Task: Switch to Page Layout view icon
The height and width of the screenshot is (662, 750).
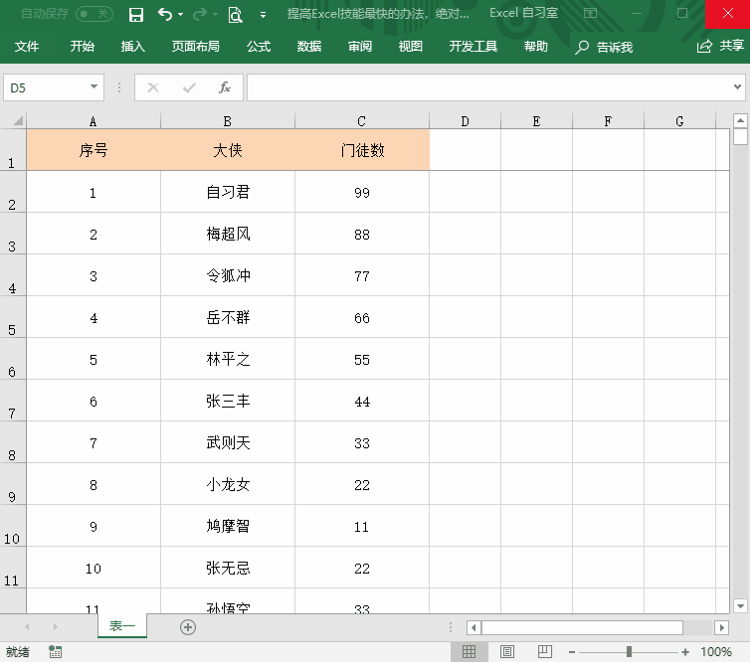Action: [507, 652]
